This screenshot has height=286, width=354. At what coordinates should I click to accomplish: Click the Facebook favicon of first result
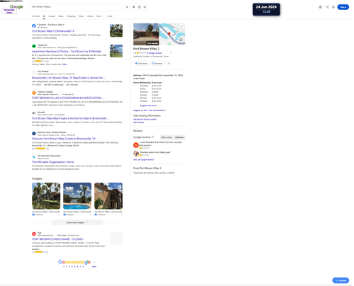[x=34, y=25]
